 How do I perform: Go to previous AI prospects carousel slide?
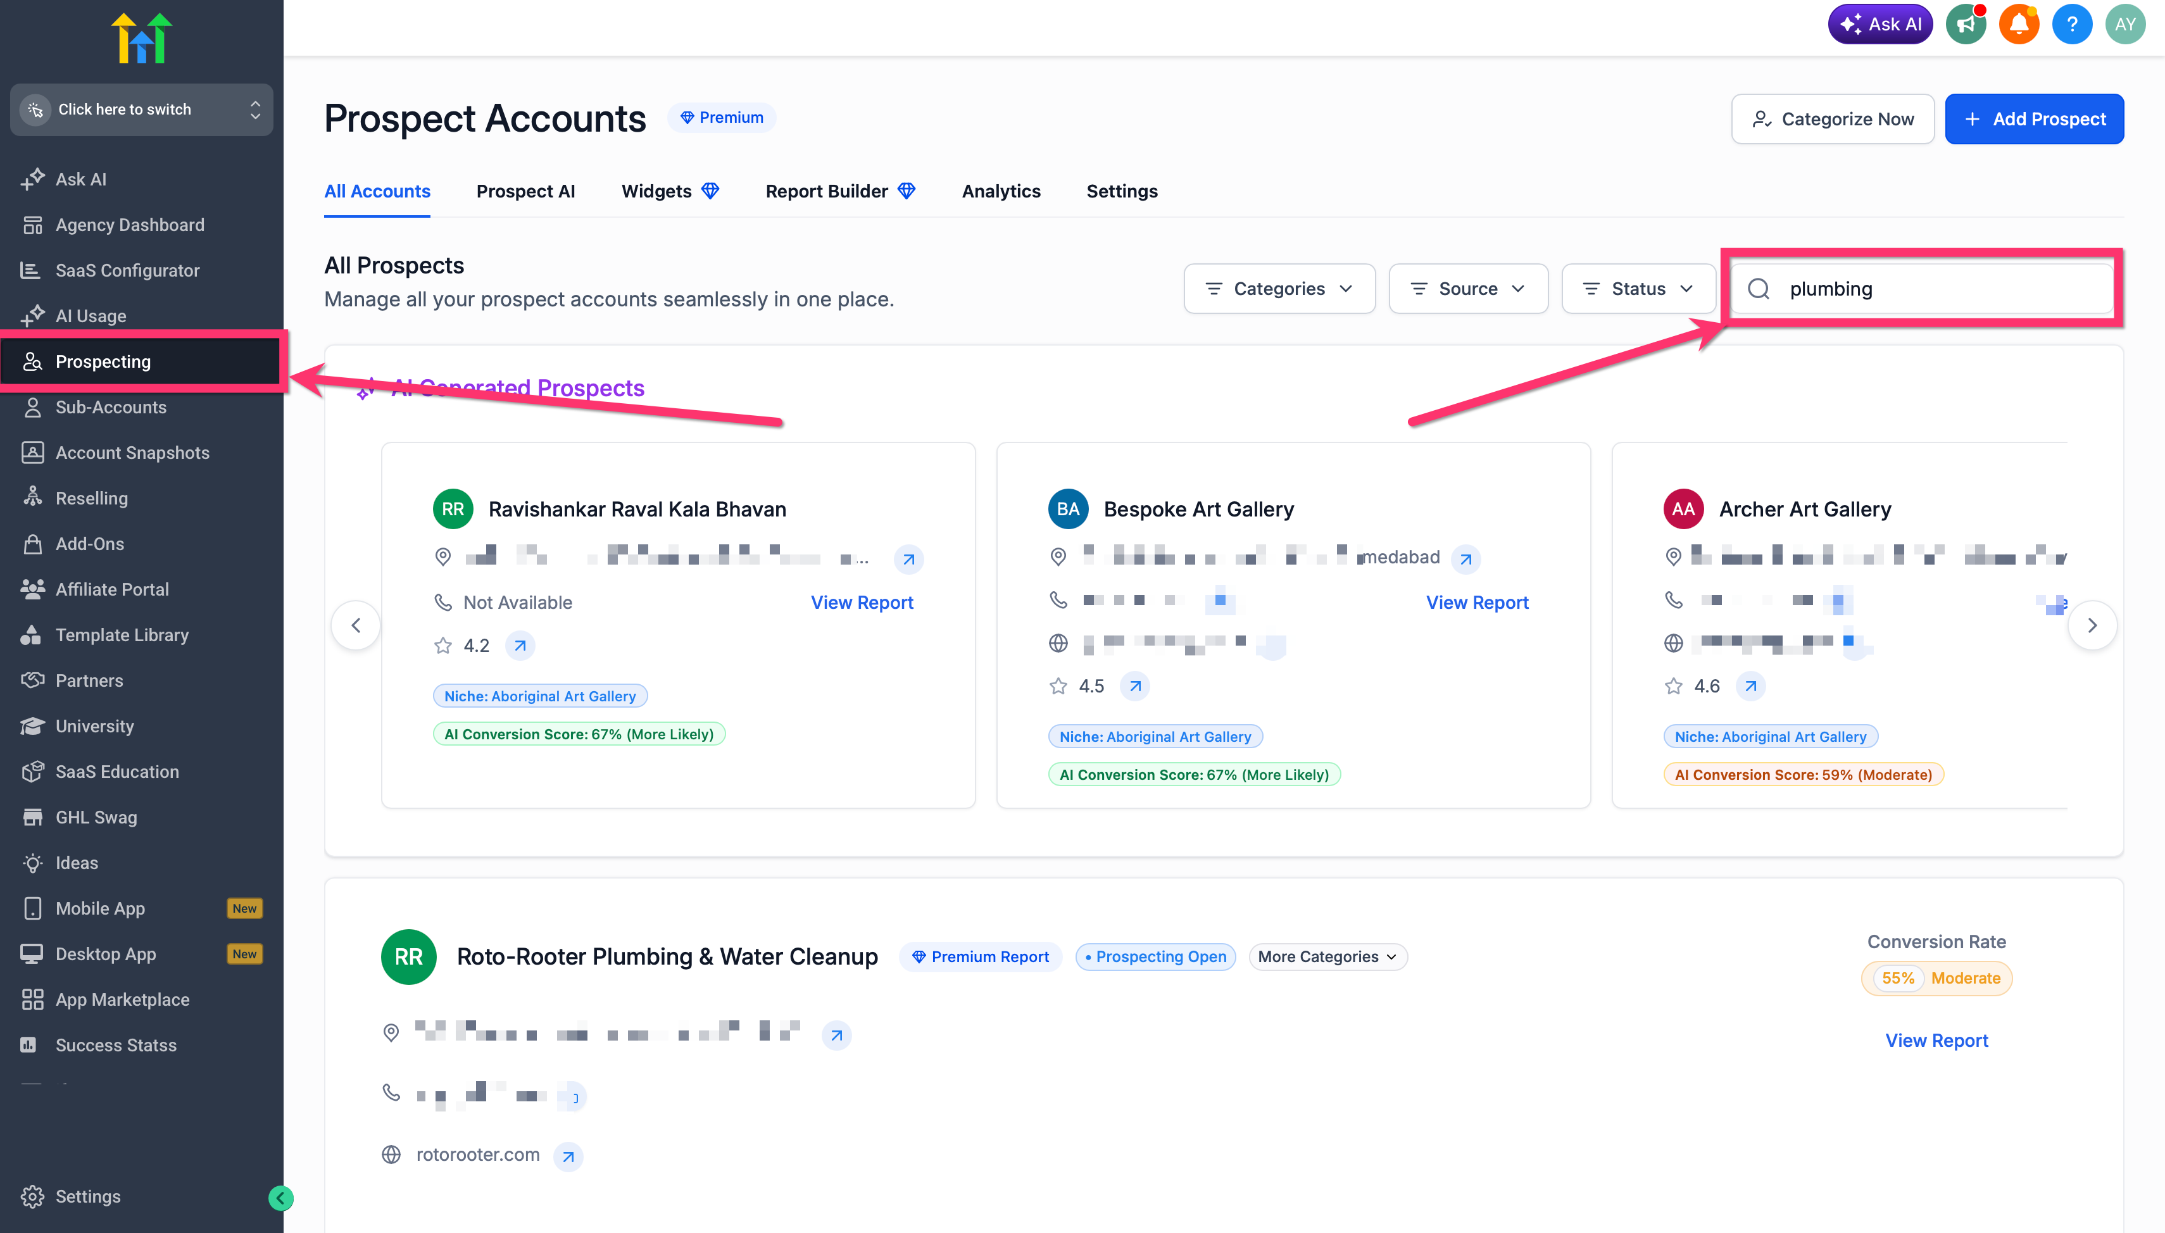click(x=356, y=625)
